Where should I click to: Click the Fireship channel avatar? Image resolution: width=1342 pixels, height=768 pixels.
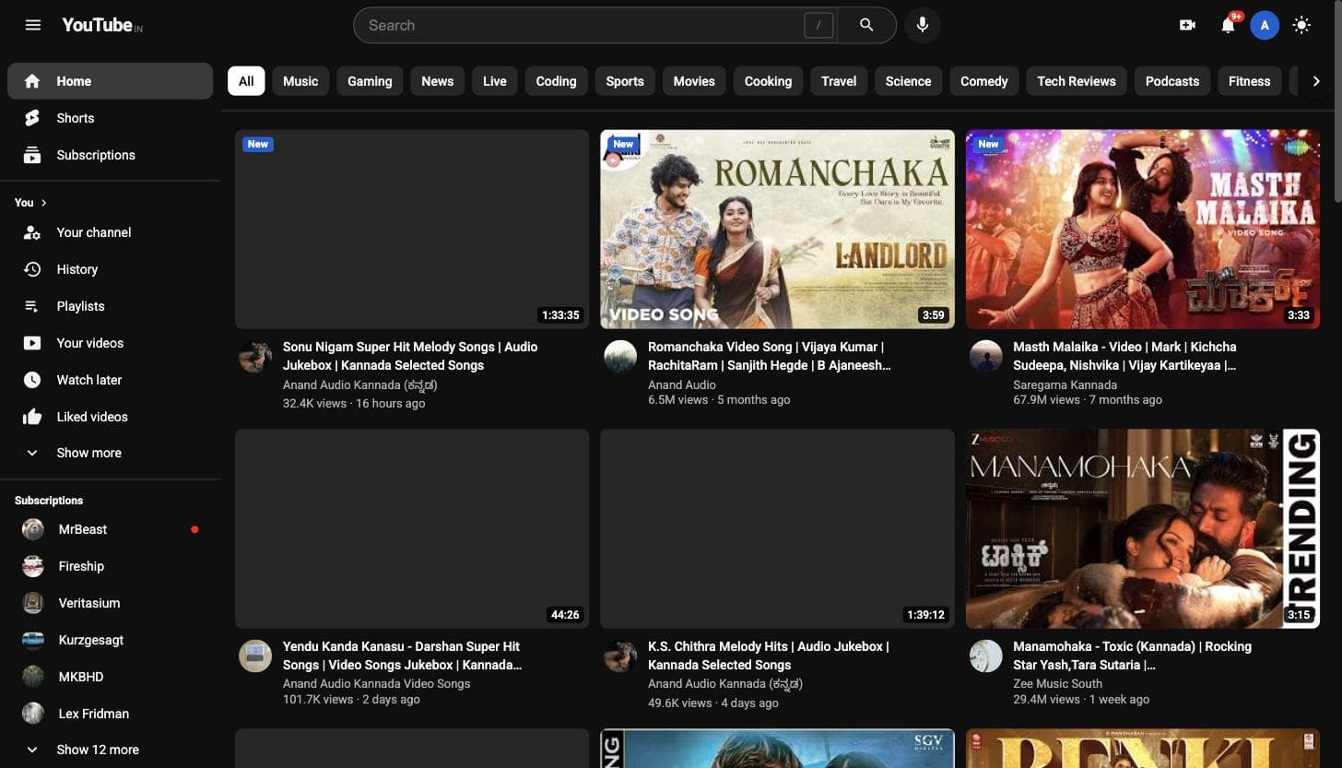click(32, 566)
